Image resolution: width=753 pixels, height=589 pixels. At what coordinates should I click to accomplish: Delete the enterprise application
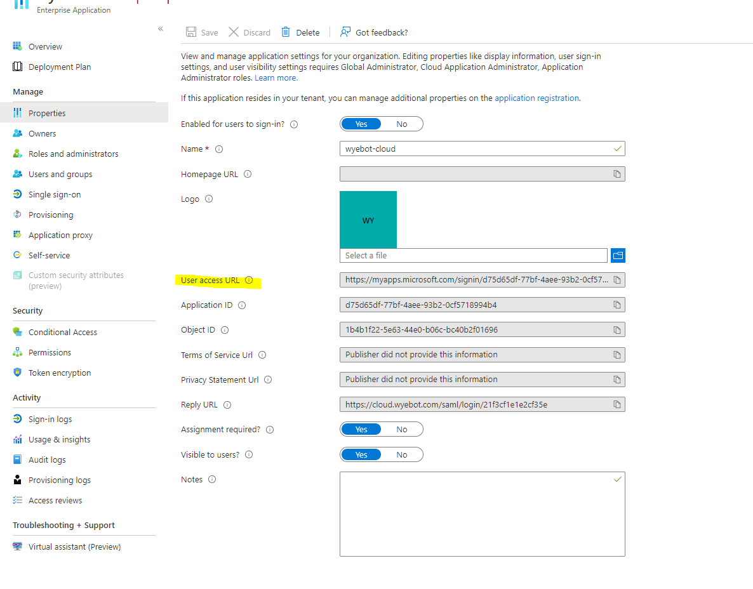[x=300, y=32]
